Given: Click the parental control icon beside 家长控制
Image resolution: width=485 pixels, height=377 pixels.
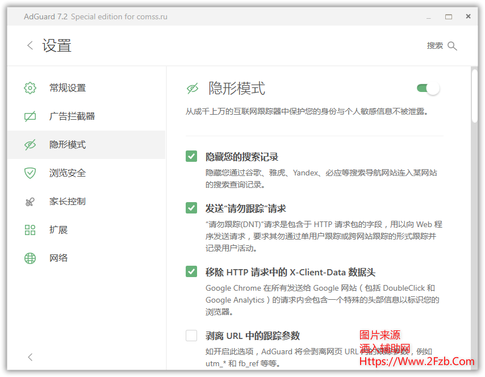Looking at the screenshot, I should [x=30, y=202].
